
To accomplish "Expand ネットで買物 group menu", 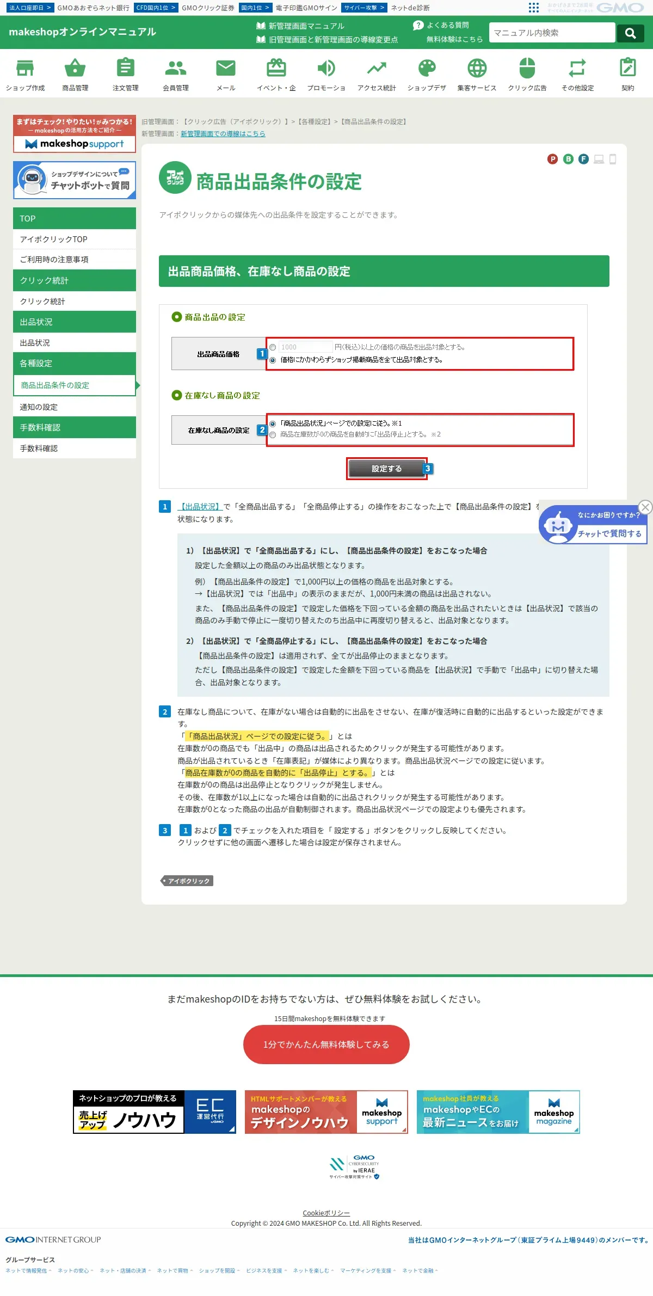I will click(x=175, y=1270).
